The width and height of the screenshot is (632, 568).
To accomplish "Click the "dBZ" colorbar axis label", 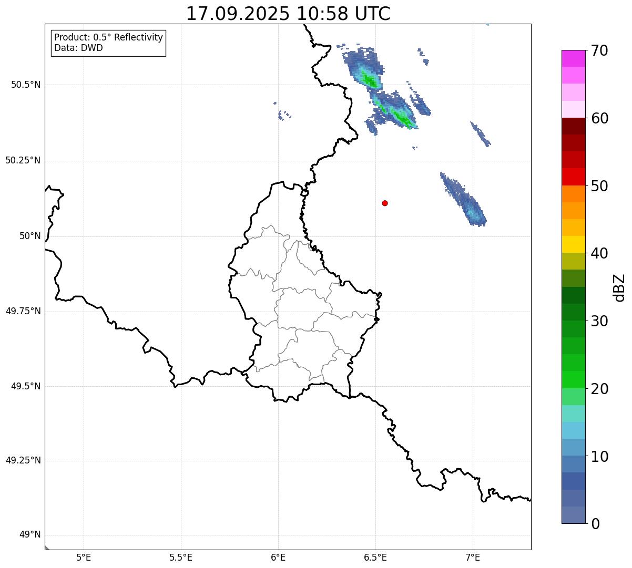I will [619, 287].
